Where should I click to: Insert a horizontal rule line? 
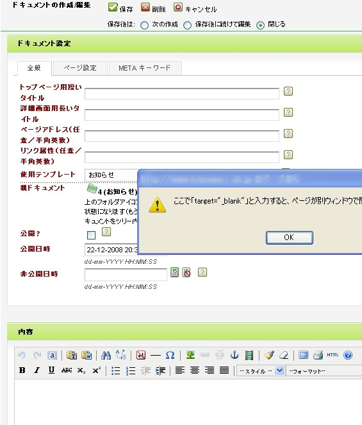156,355
